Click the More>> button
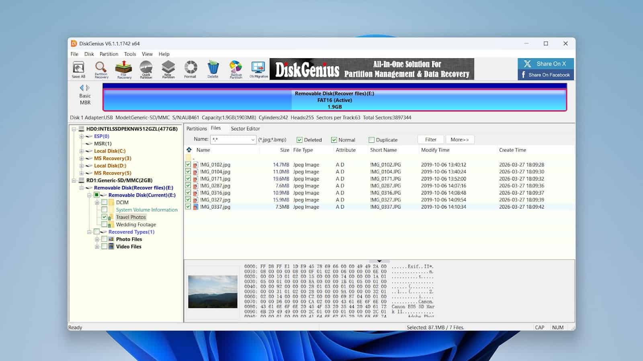This screenshot has width=643, height=361. tap(460, 140)
